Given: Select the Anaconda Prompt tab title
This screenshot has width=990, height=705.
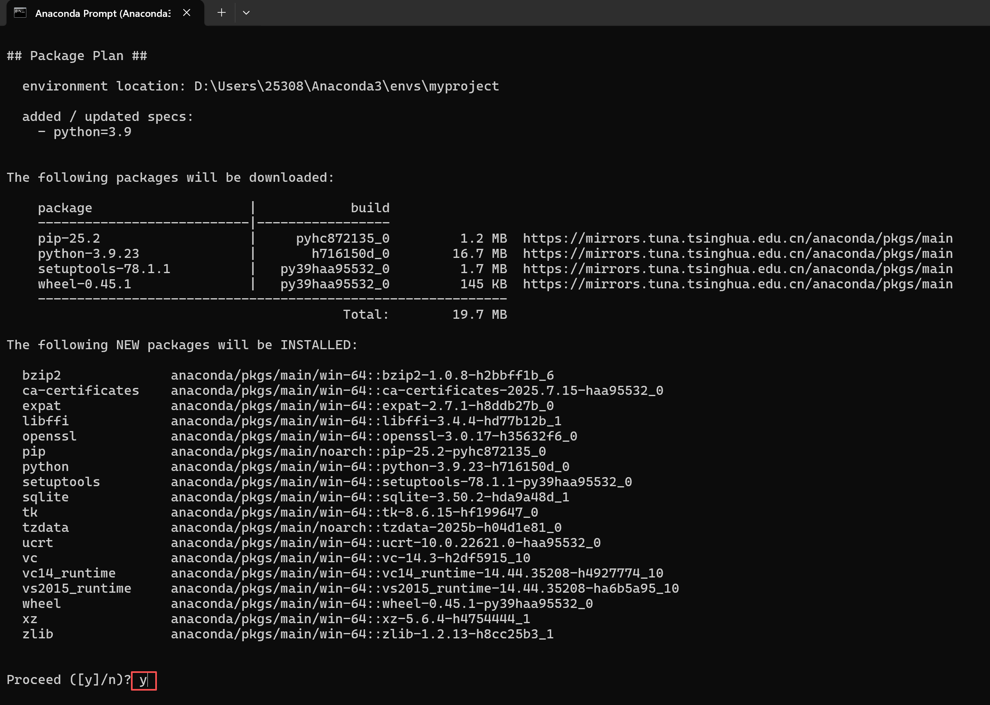Looking at the screenshot, I should (103, 14).
